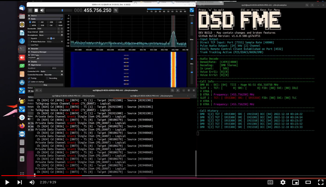
Task: Disable the Tuning checkbox
Action: (x=29, y=78)
